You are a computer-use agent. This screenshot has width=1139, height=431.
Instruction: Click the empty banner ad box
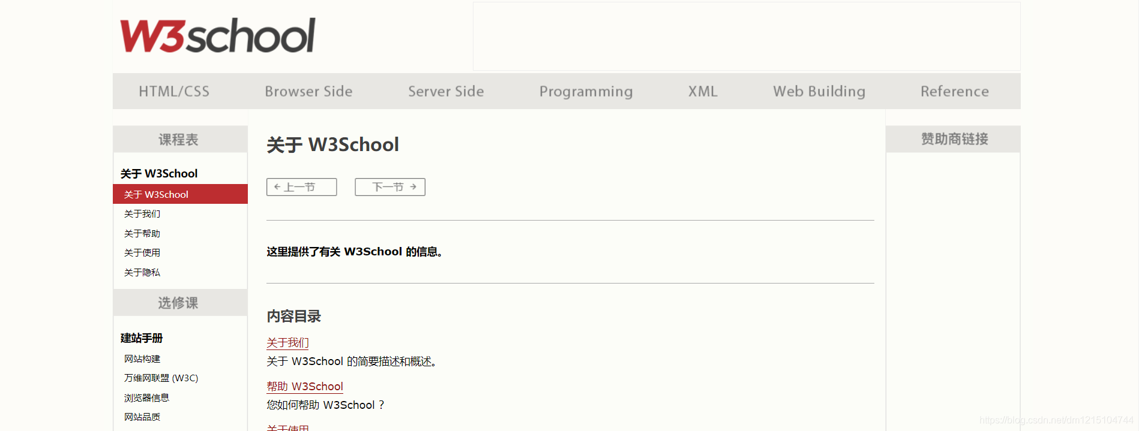point(747,36)
